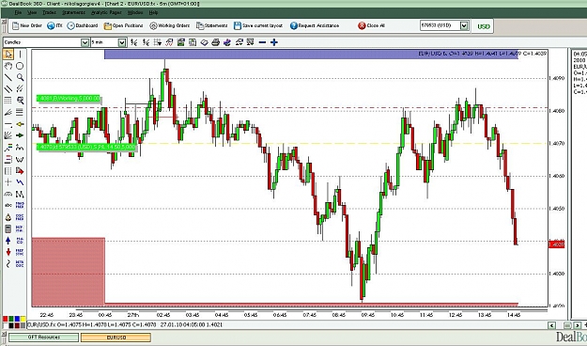Open the Help menu

coord(153,12)
